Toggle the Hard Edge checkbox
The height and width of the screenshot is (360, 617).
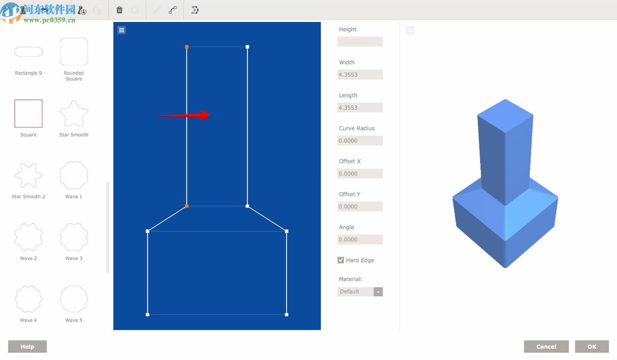[x=341, y=260]
